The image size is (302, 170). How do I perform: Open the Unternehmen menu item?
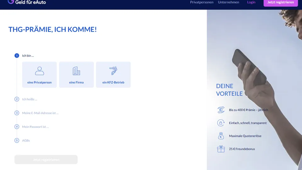click(x=228, y=2)
